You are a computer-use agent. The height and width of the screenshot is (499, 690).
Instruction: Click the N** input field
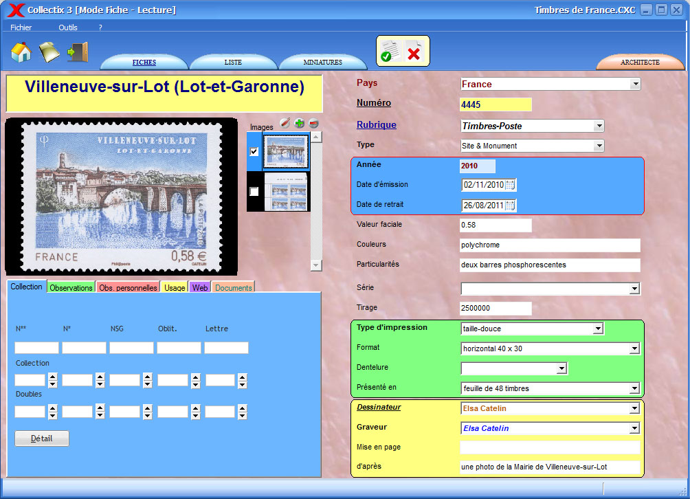click(36, 348)
